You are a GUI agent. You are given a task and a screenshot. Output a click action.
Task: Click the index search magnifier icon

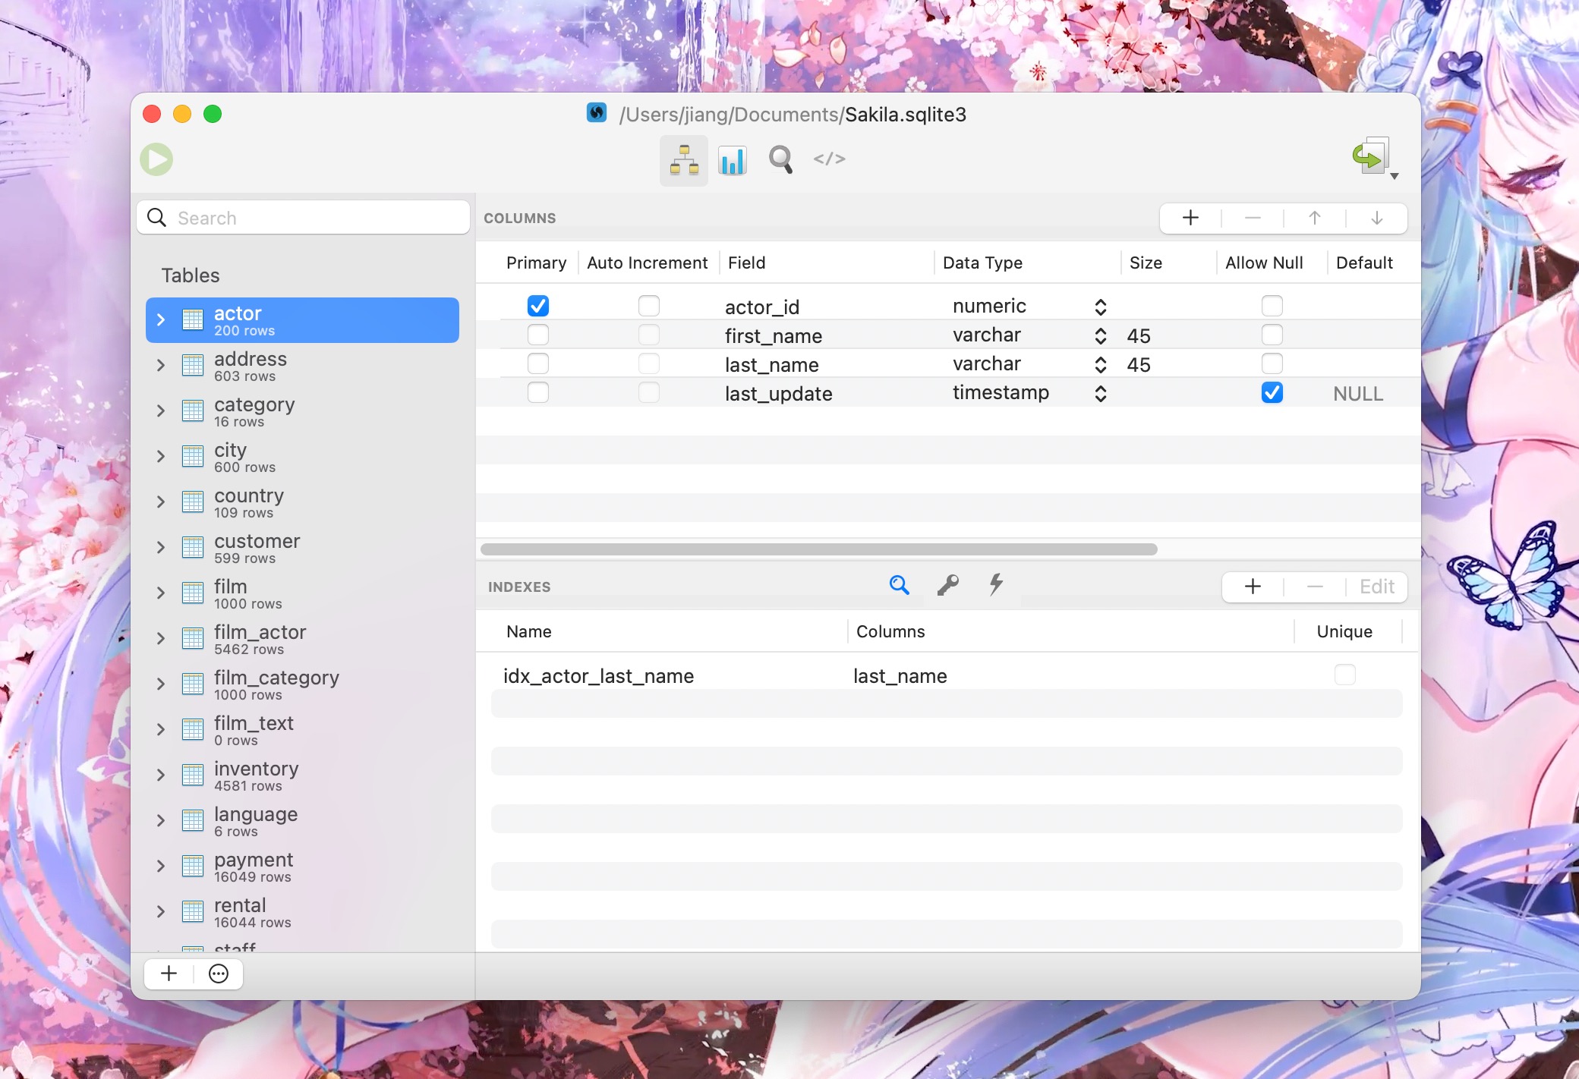[899, 585]
